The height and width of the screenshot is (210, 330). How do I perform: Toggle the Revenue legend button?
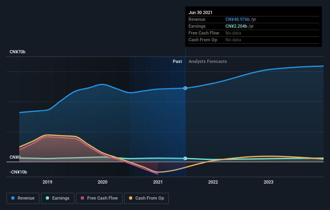23,198
